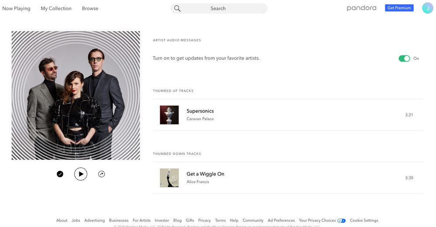Click the magnifying glass search icon
Image resolution: width=436 pixels, height=227 pixels.
pos(177,8)
